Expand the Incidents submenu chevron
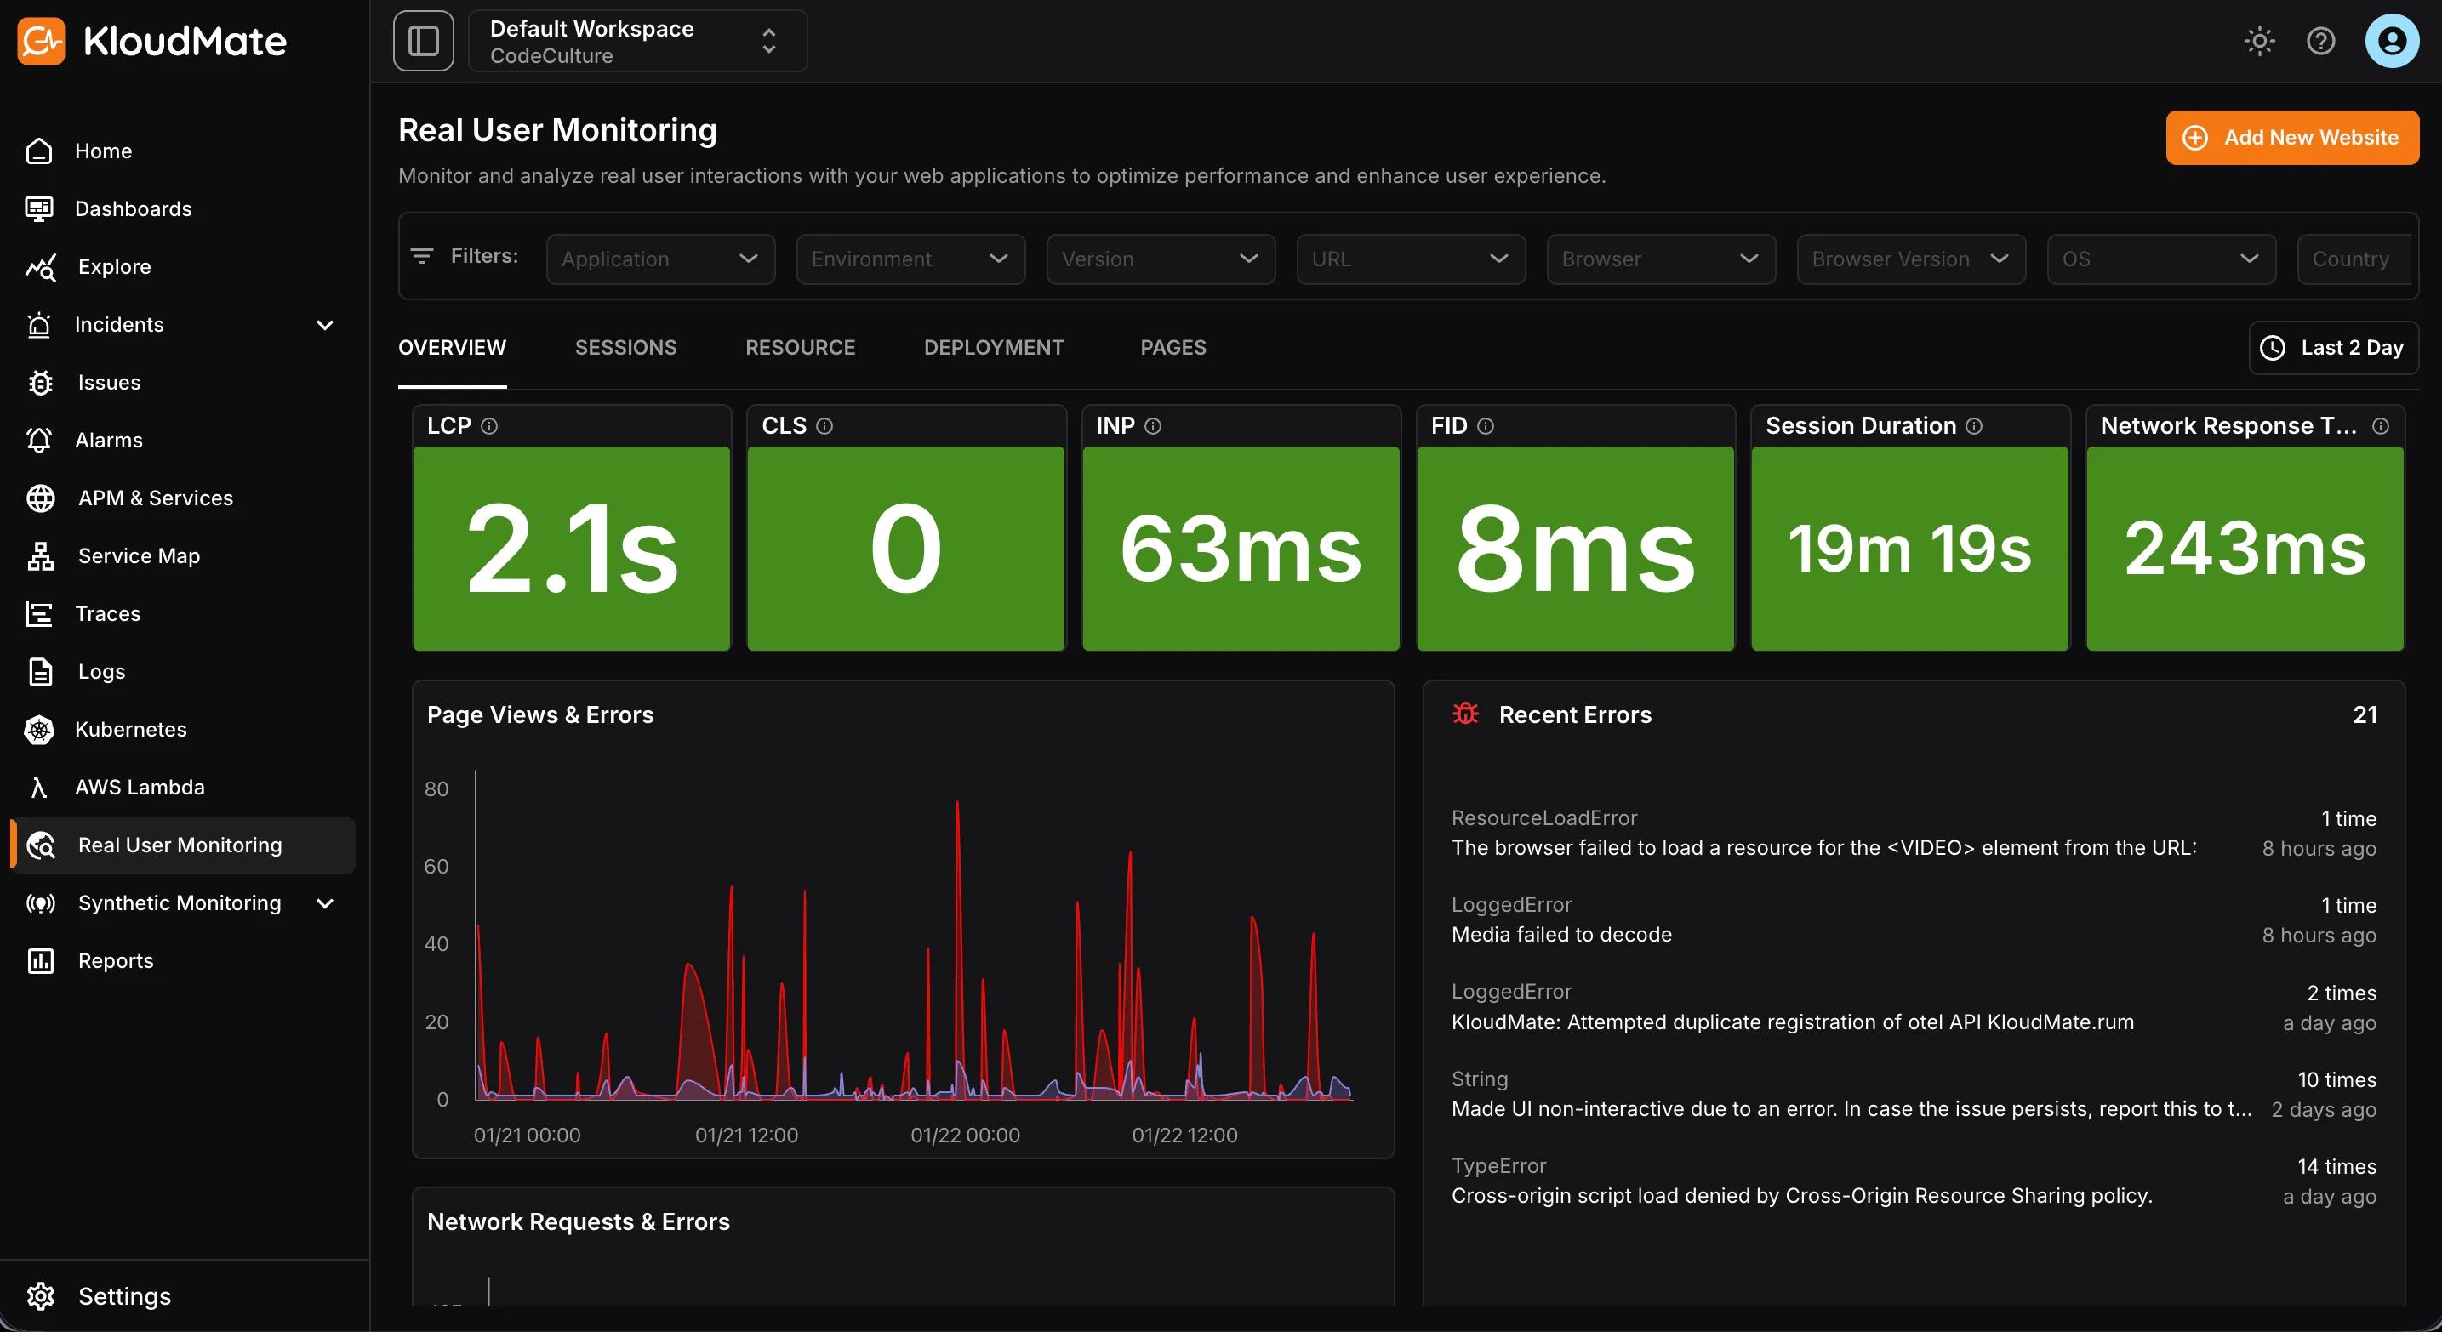Screen dimensions: 2442x1332 (325, 325)
